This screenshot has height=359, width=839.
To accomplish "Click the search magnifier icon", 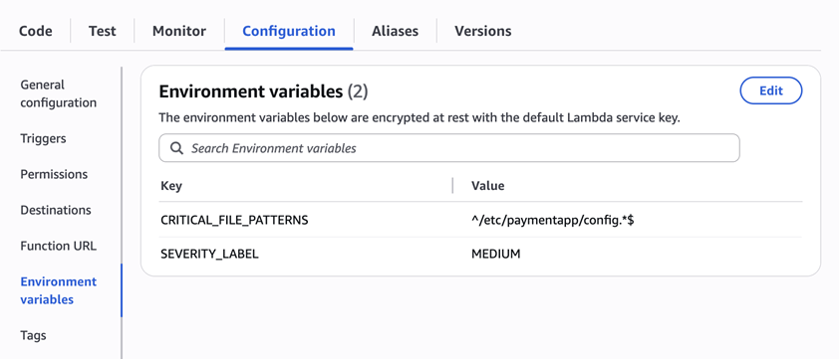I will point(176,148).
